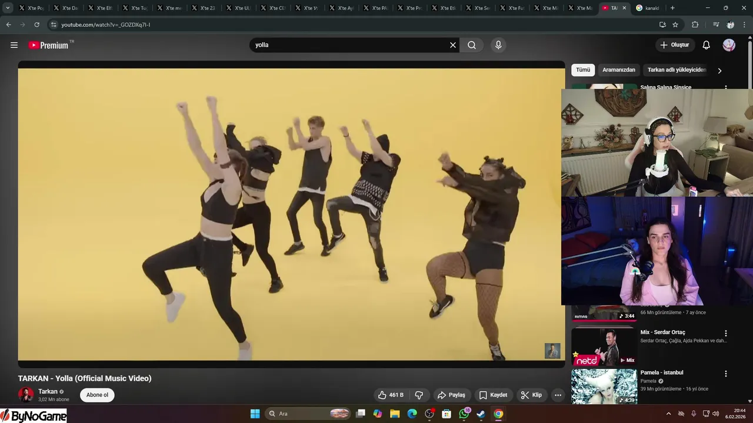Switch to the "X'te 23" tab
The image size is (753, 423).
coord(204,8)
